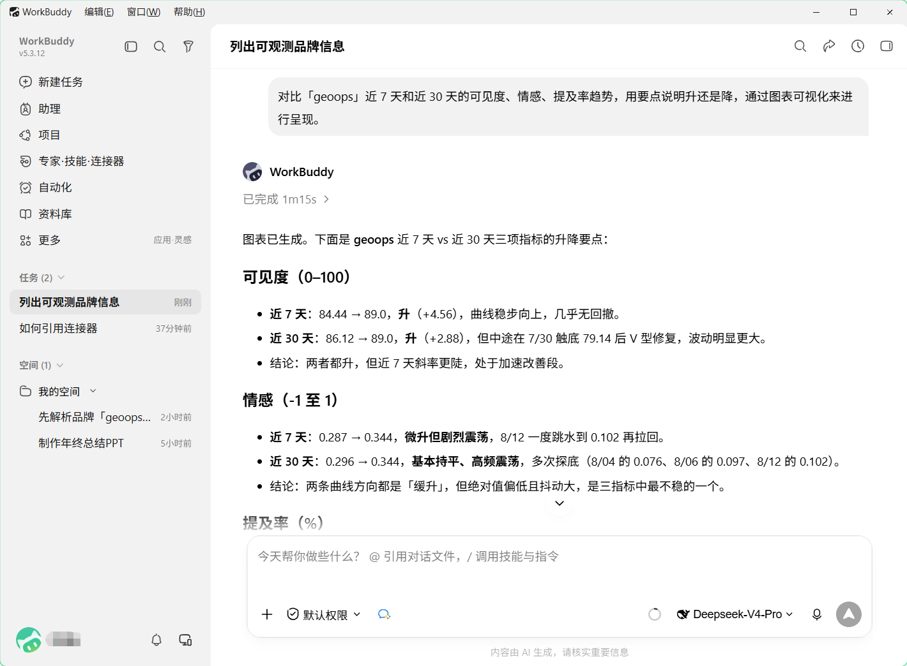Open conversation history clock icon
The width and height of the screenshot is (907, 666).
858,46
